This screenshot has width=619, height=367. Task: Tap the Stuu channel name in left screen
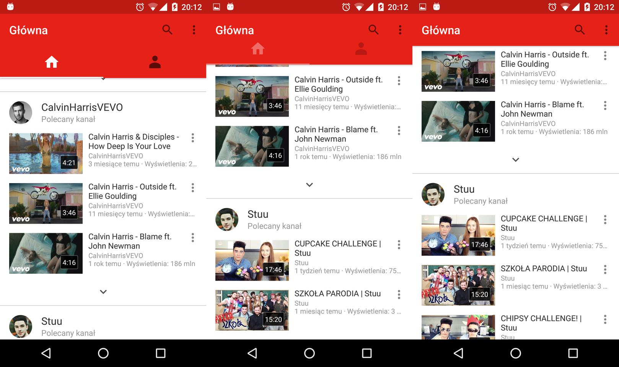[52, 322]
